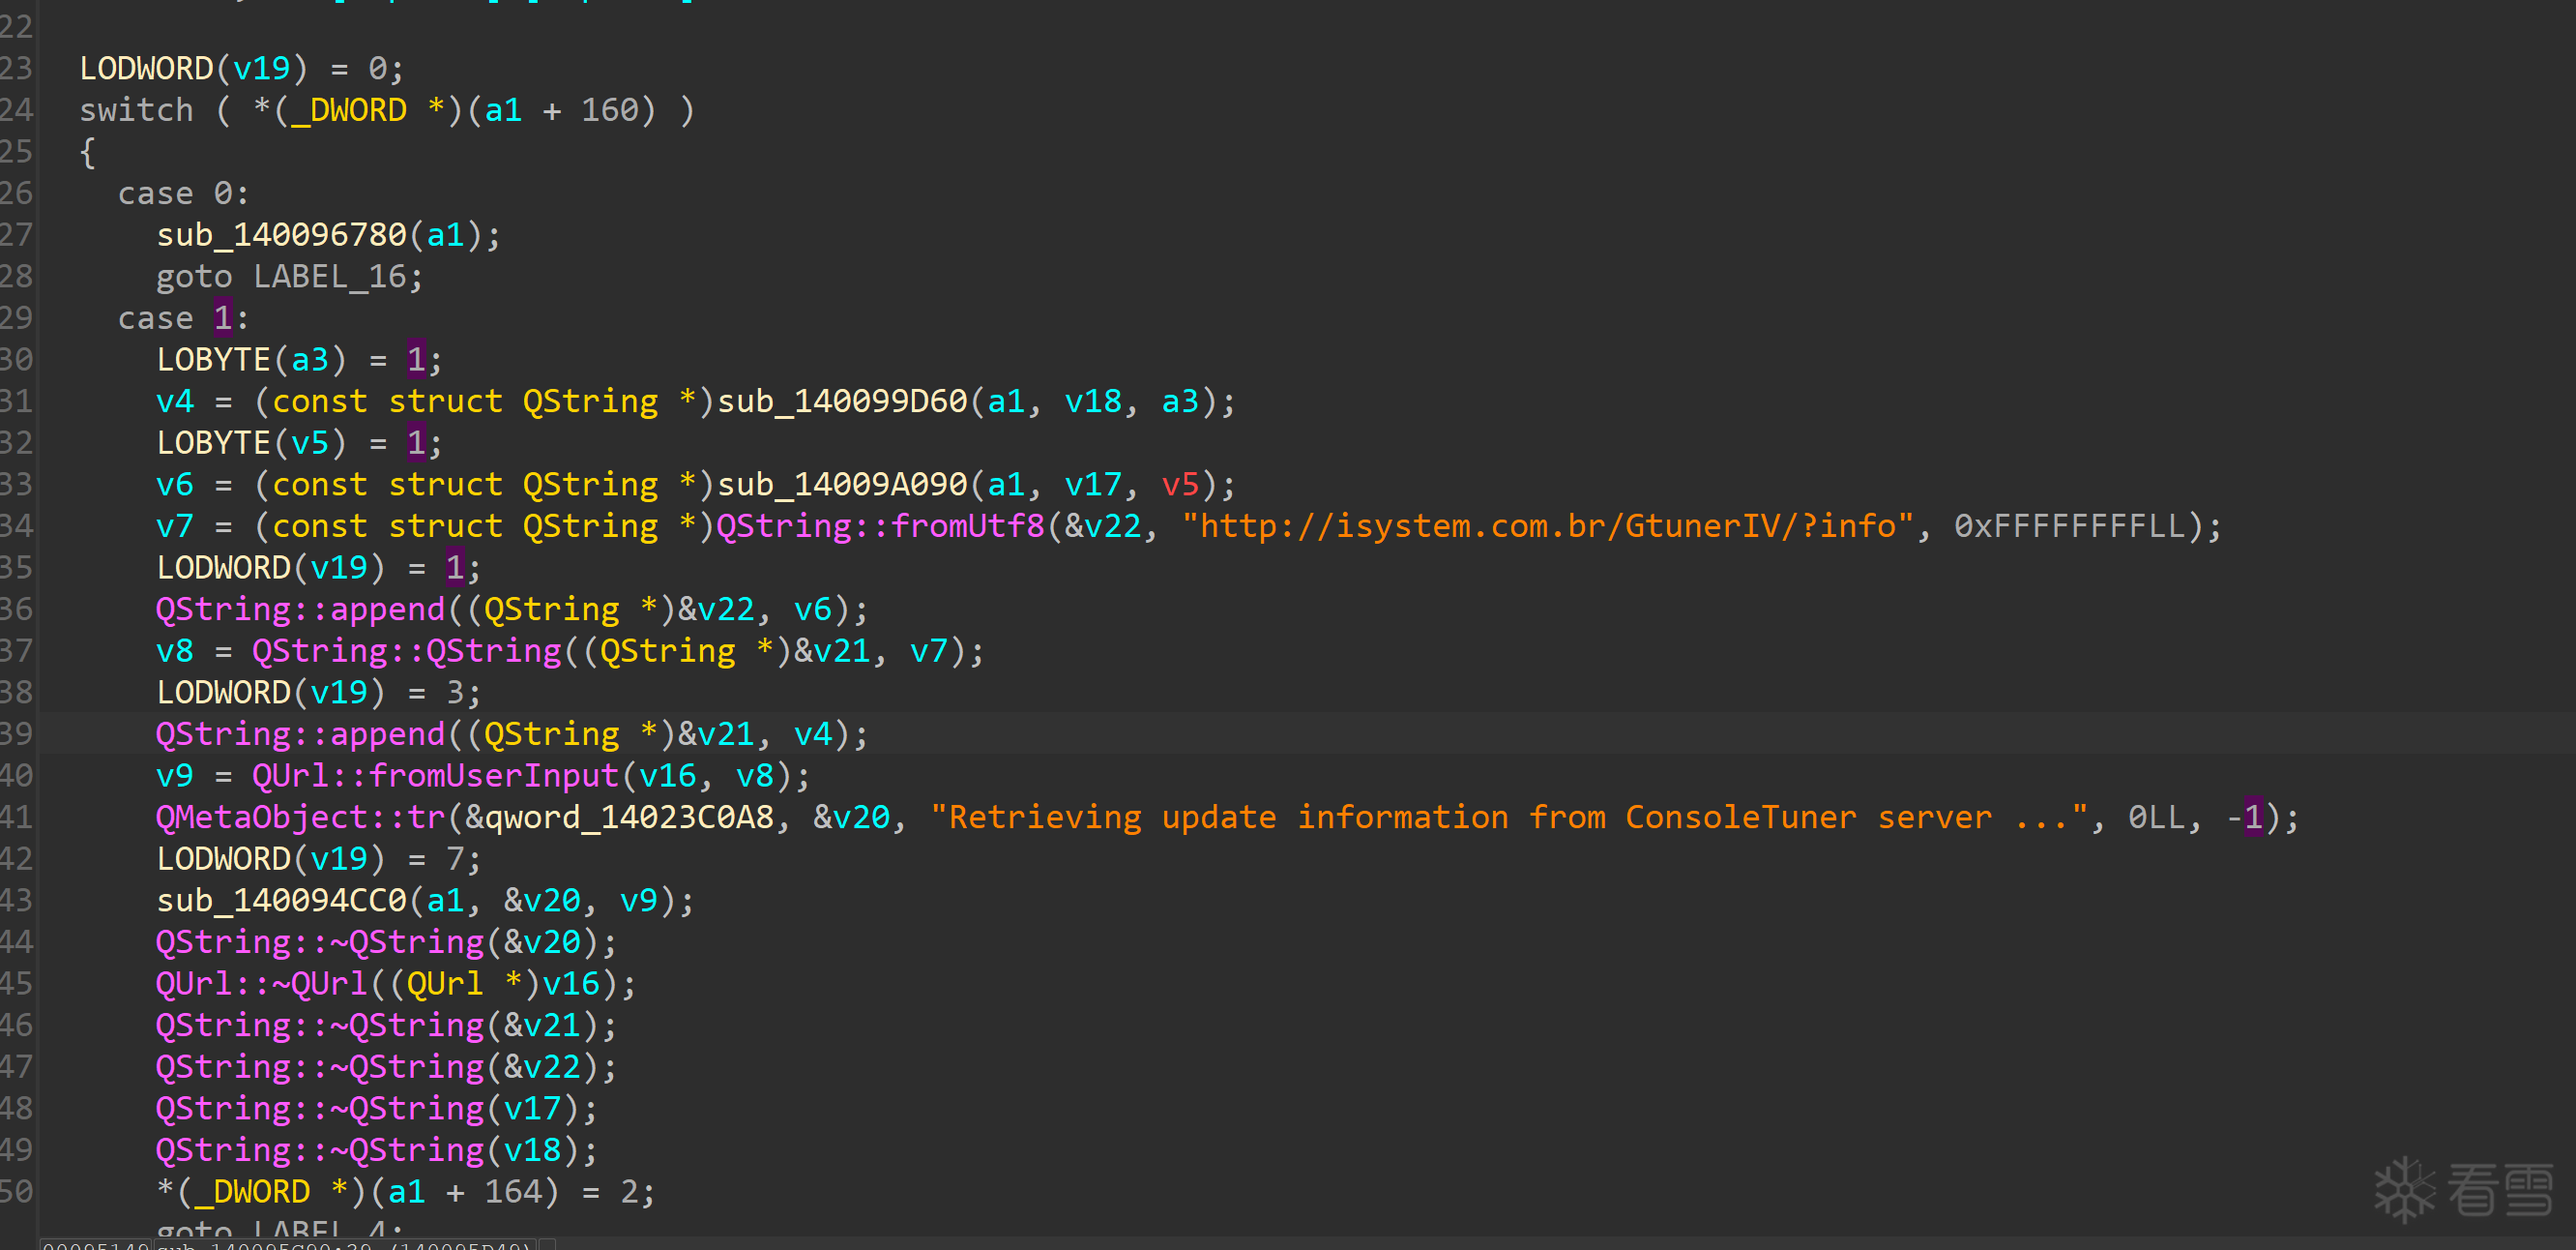Click the sub_140096780 function call

pos(281,235)
